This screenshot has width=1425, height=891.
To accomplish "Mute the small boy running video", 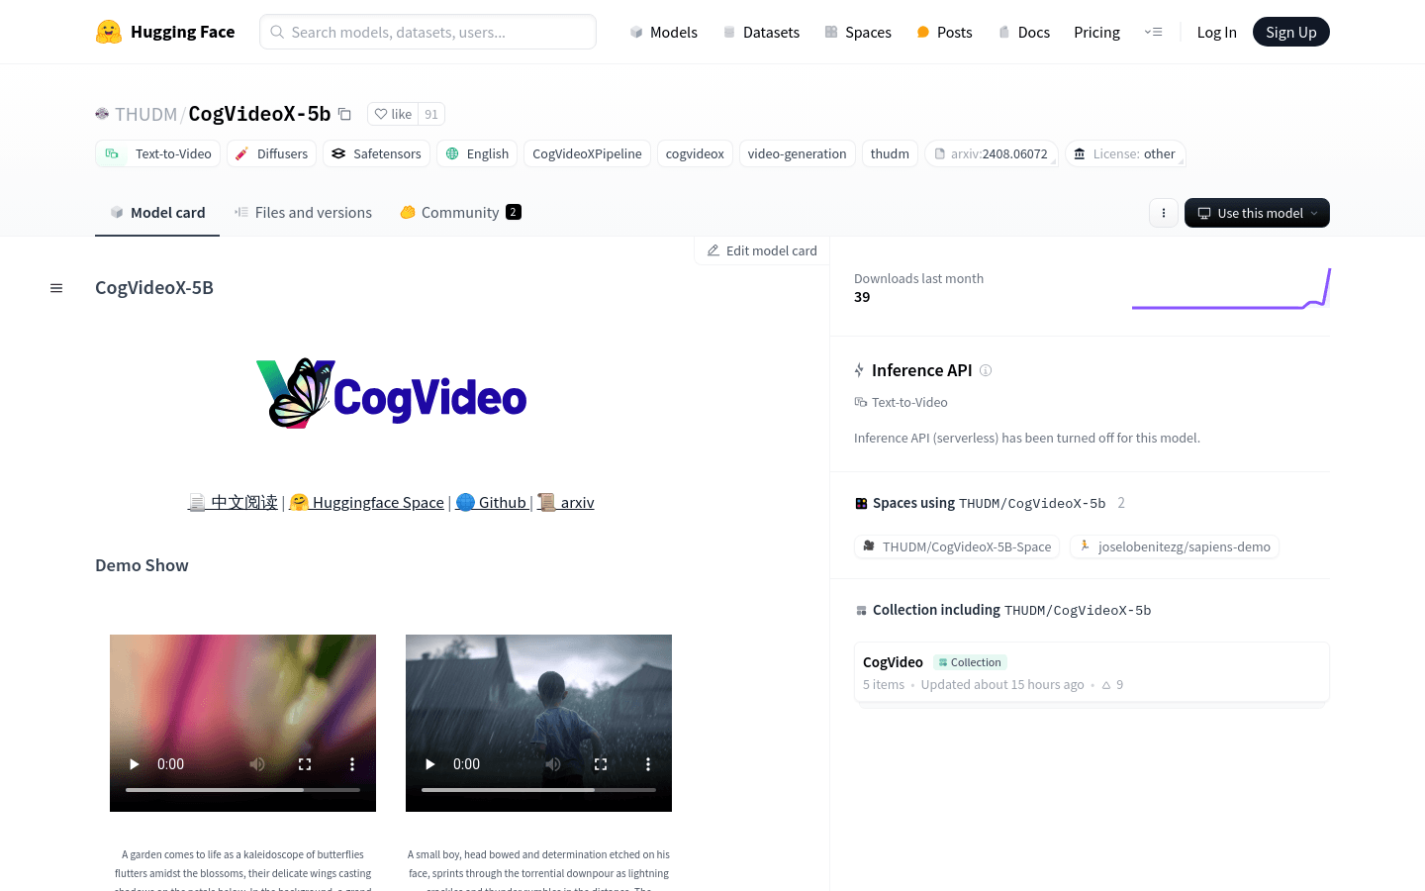I will [x=552, y=763].
